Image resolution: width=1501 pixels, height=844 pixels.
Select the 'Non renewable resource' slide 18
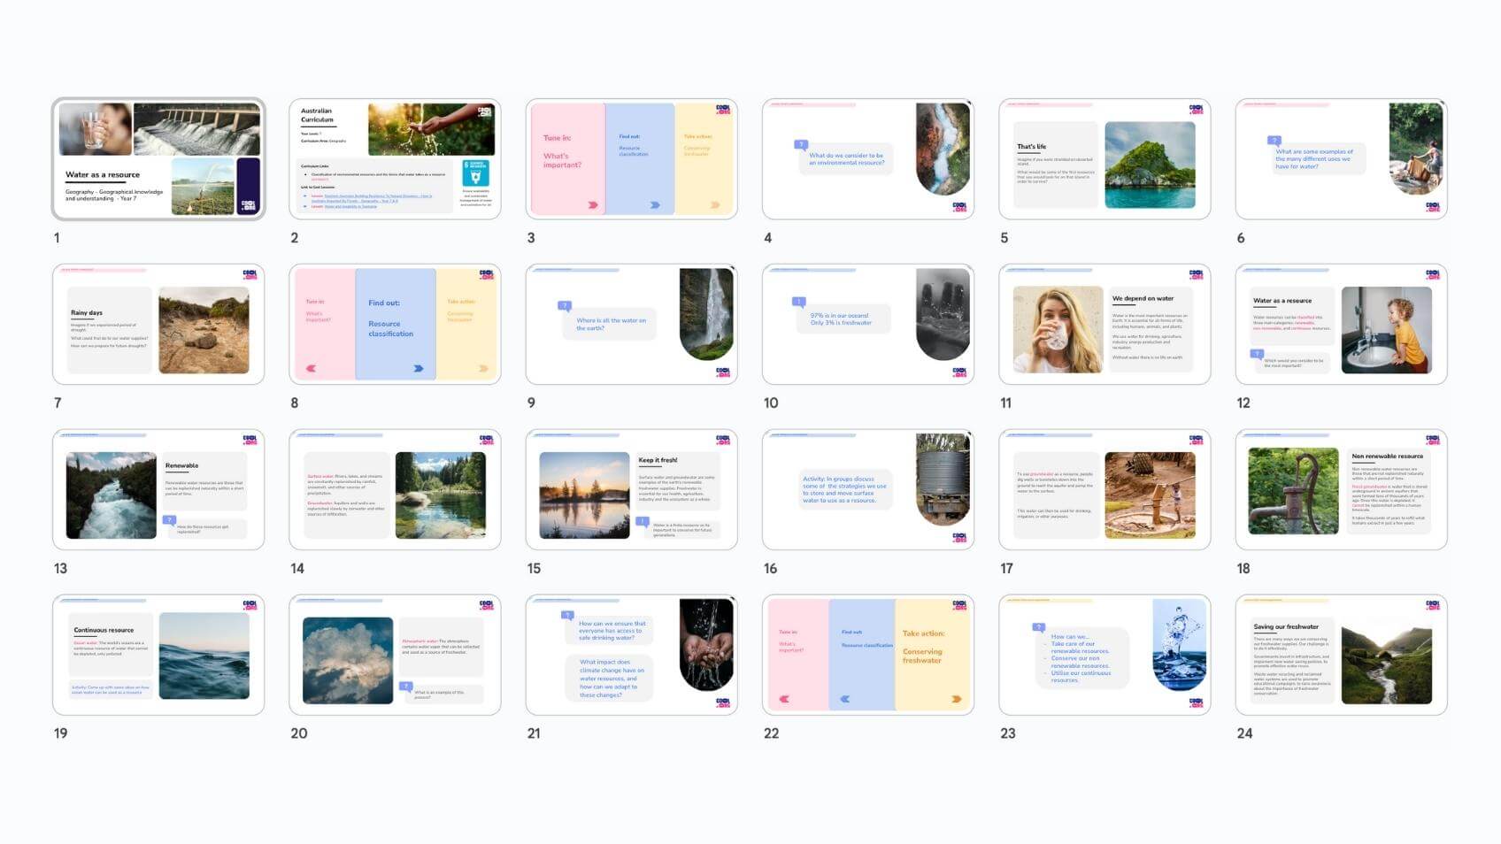(1341, 489)
